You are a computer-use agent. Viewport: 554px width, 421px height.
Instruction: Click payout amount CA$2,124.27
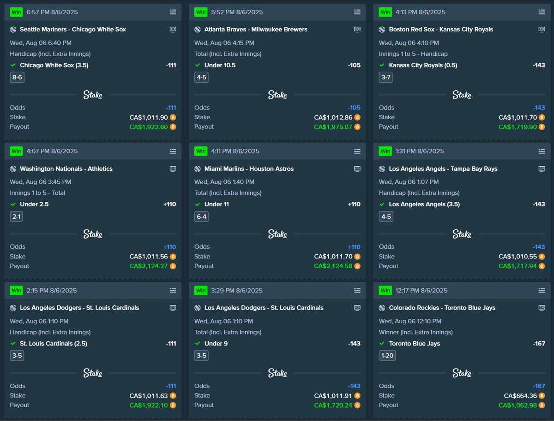point(149,266)
